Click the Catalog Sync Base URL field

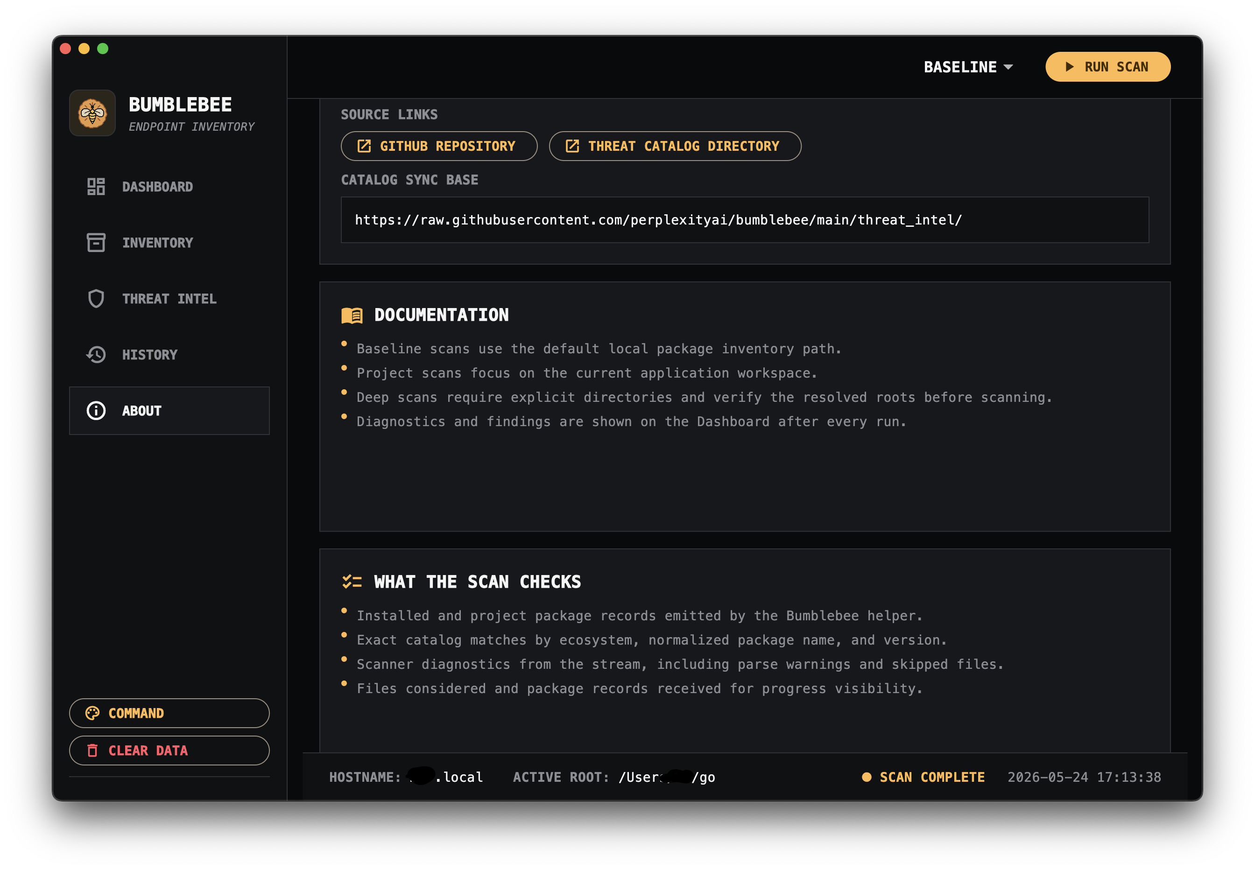[745, 220]
